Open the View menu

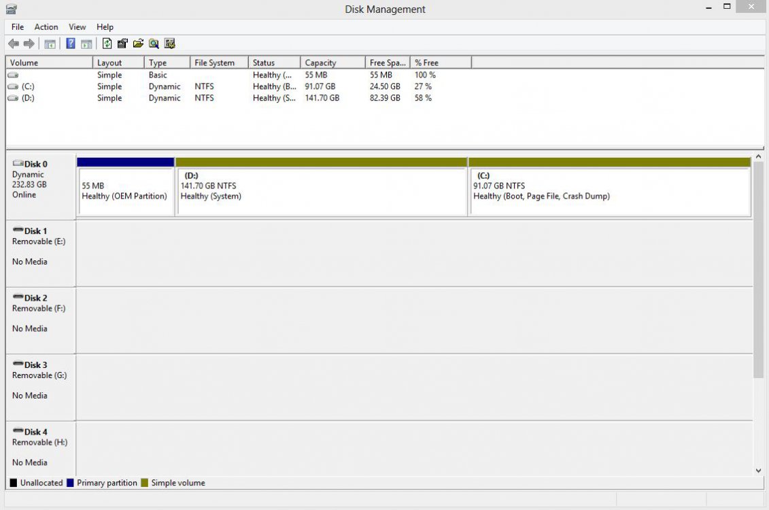[77, 27]
